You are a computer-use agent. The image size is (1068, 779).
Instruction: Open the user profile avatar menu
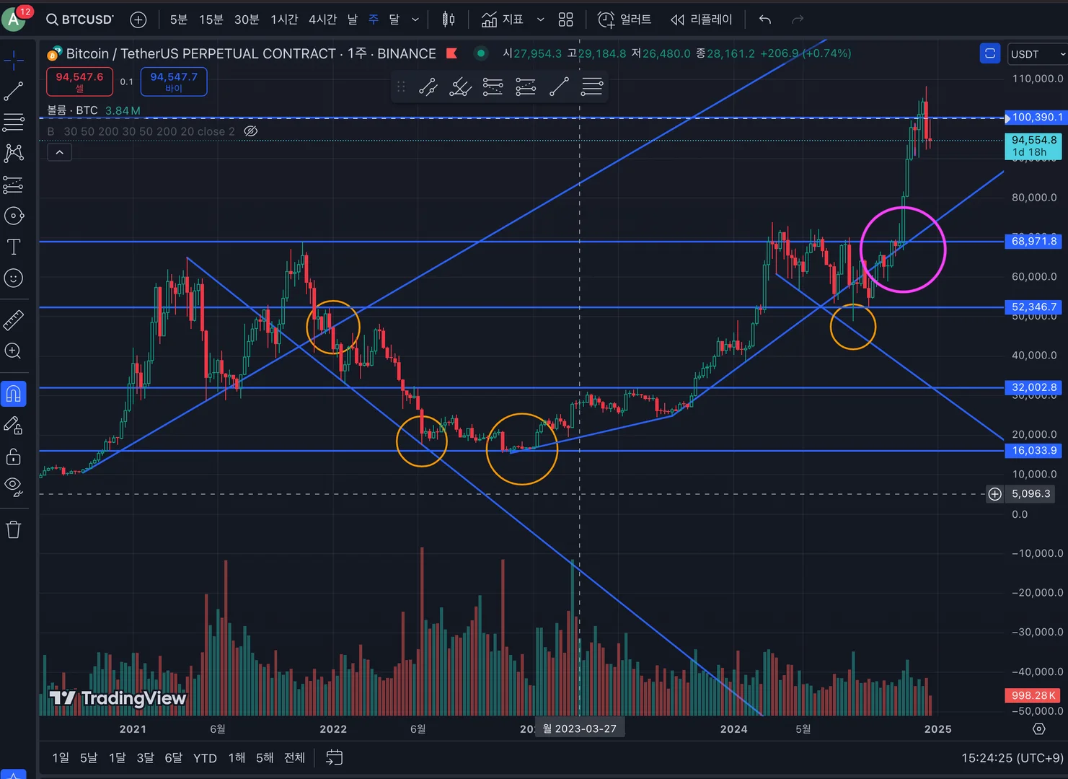(x=13, y=19)
